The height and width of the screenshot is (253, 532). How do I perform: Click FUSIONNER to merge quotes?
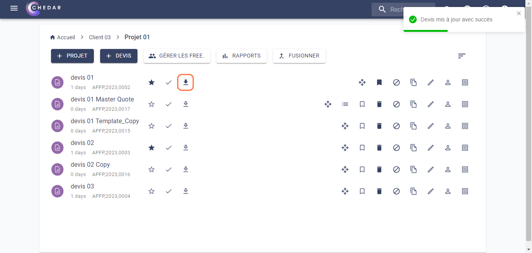[299, 56]
